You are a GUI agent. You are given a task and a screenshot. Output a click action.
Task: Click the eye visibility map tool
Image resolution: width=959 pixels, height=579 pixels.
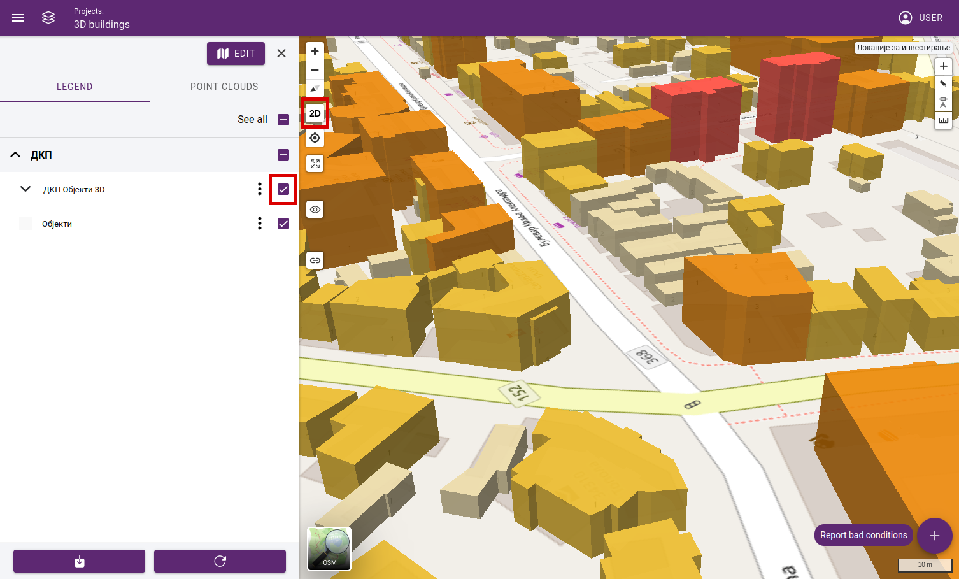(x=315, y=210)
